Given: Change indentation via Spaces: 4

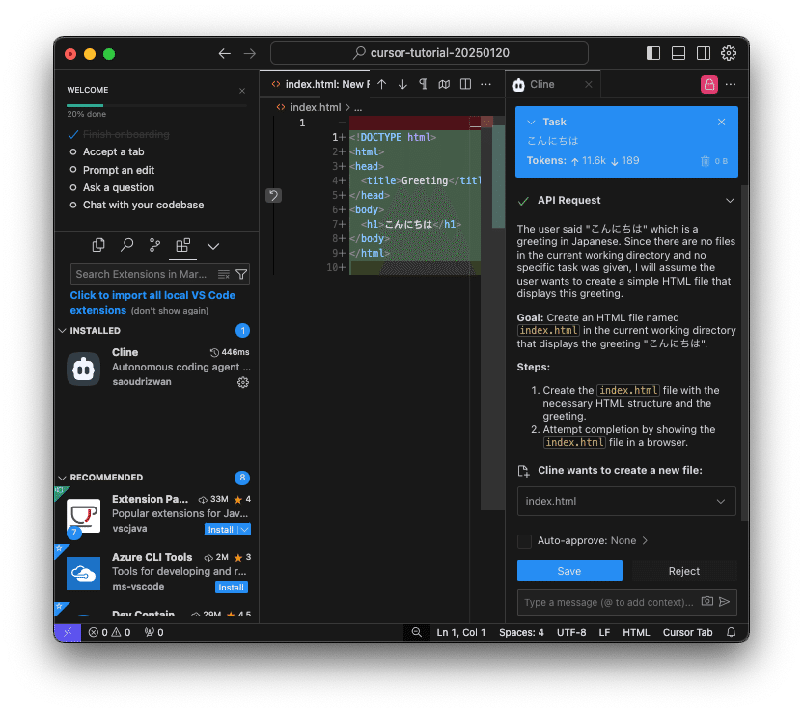Looking at the screenshot, I should [x=521, y=633].
